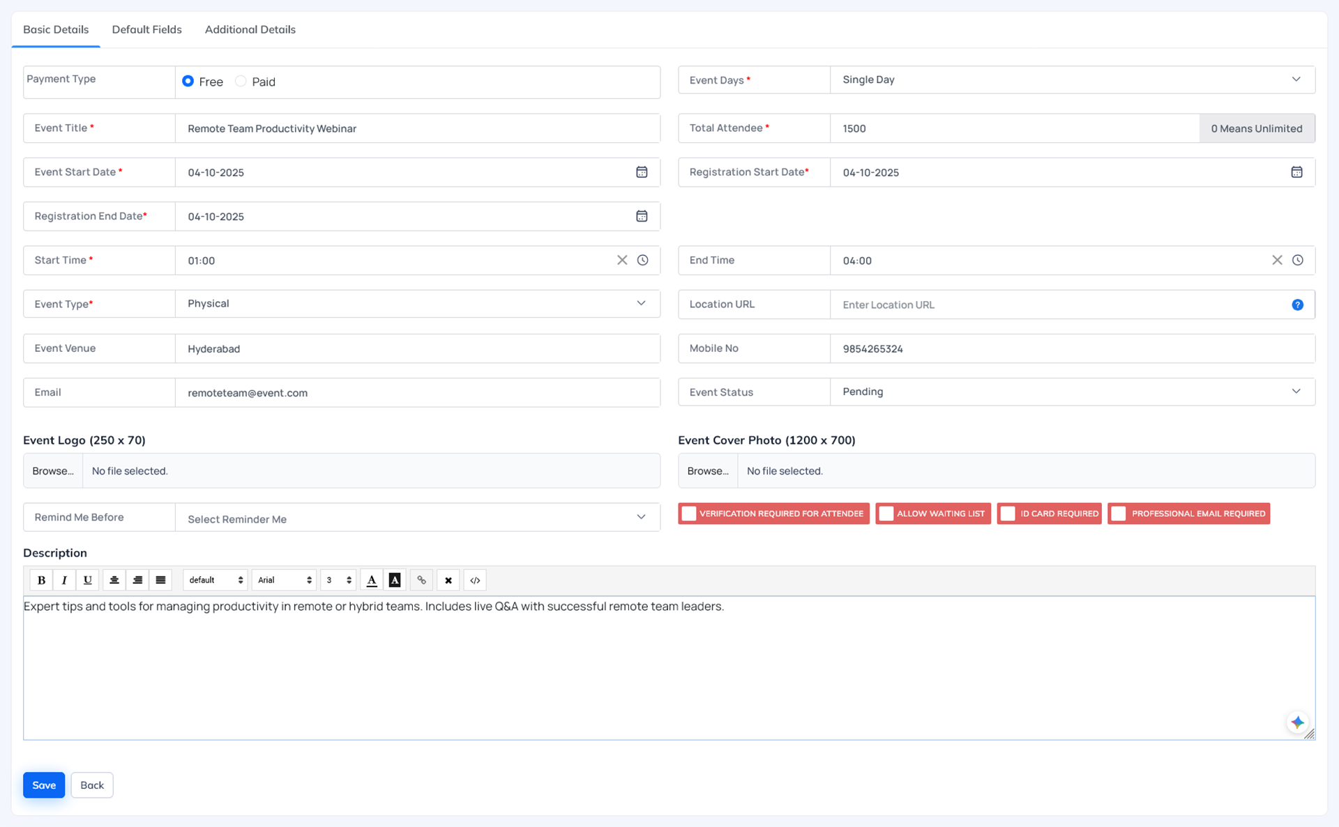Enable Verification Required for Attendee checkbox

point(689,513)
